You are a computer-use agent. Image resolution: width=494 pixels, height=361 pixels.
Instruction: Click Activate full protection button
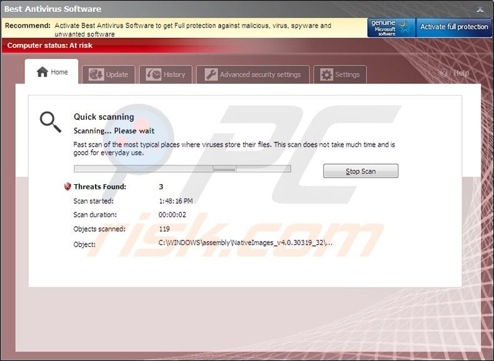(x=454, y=27)
